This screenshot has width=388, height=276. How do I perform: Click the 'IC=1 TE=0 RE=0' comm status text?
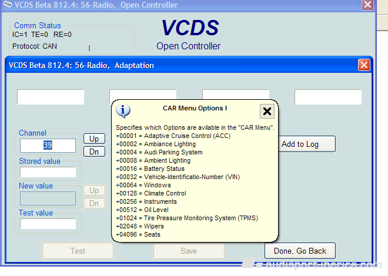click(x=42, y=35)
